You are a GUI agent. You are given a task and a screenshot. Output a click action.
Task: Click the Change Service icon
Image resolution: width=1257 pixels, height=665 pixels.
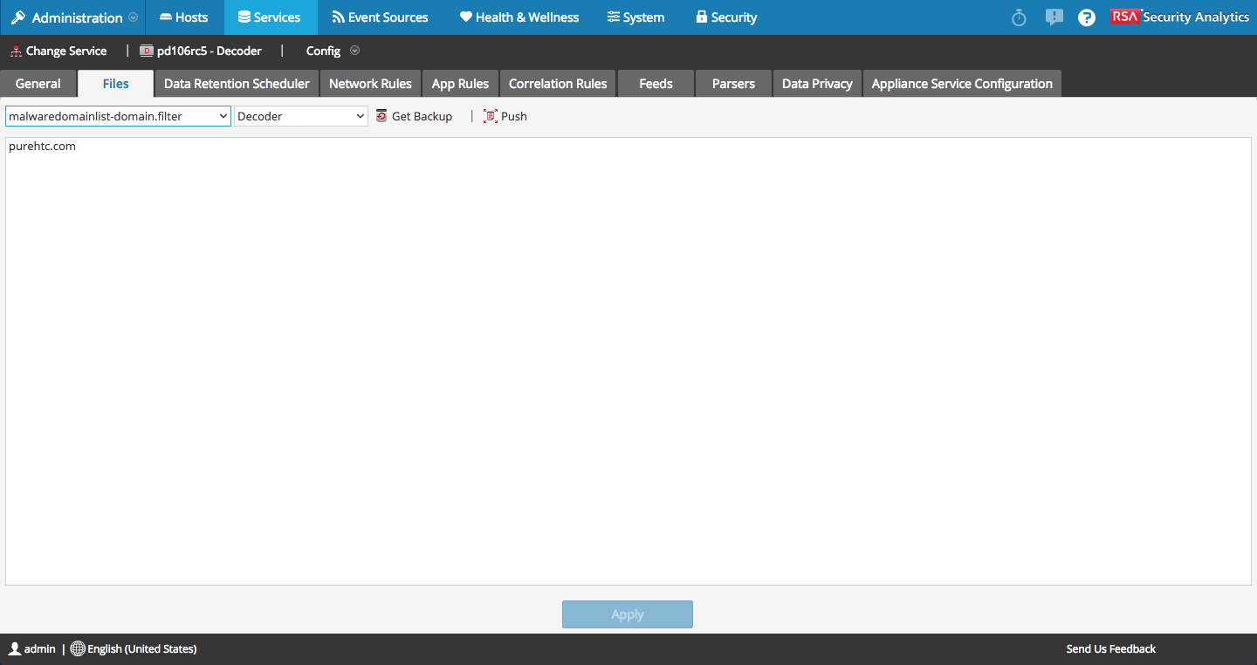click(x=14, y=51)
